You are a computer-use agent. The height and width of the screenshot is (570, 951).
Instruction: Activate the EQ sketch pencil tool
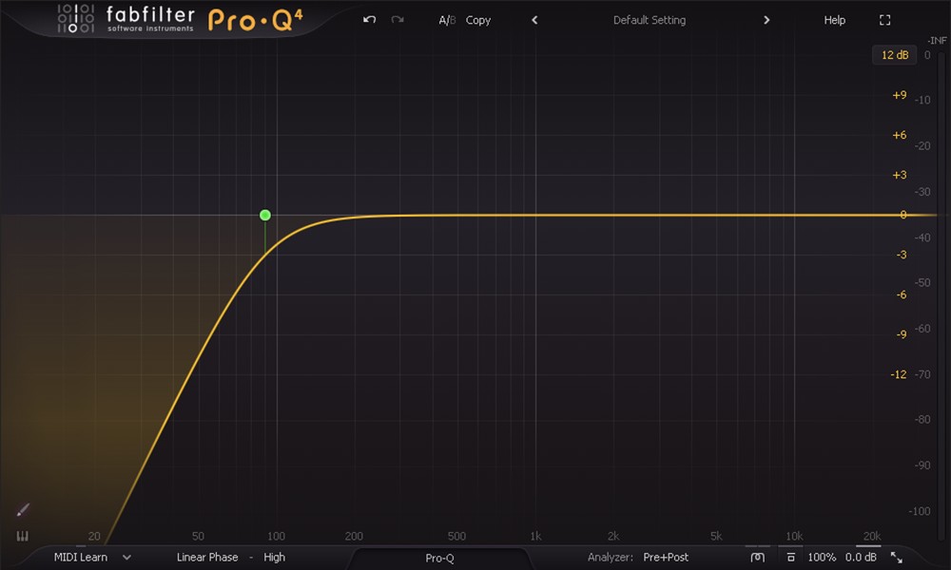pyautogui.click(x=23, y=510)
